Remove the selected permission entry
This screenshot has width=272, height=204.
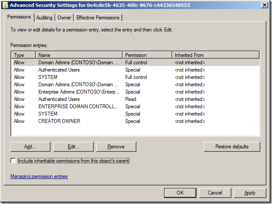(x=116, y=147)
